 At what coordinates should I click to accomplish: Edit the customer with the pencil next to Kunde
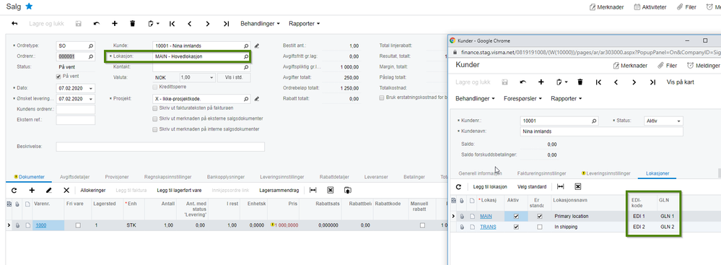pos(257,46)
